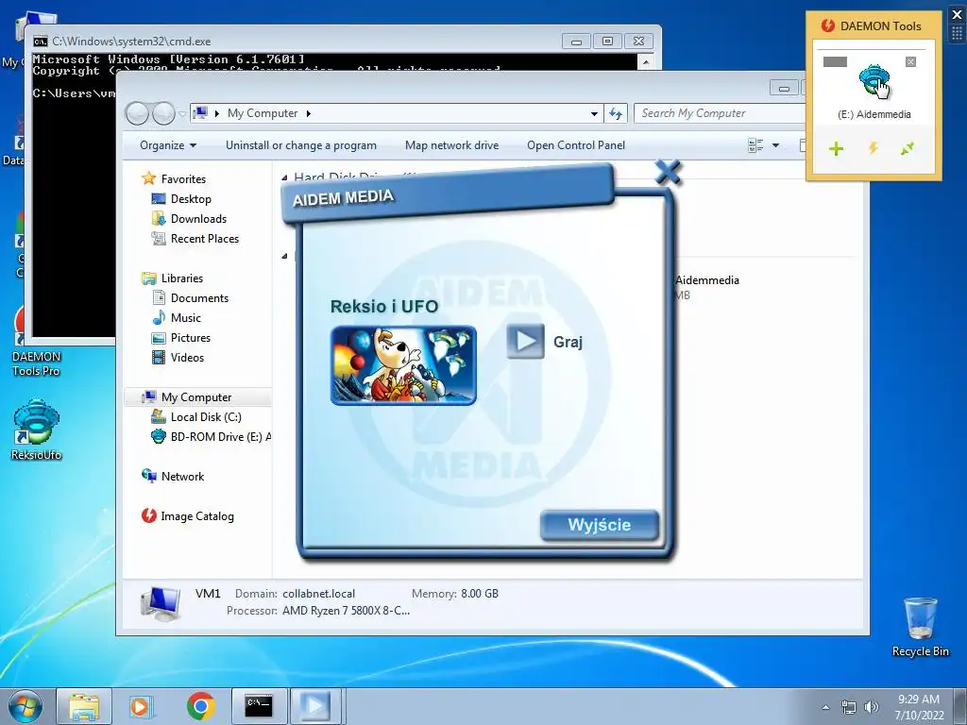Image resolution: width=967 pixels, height=725 pixels.
Task: Click the Graj text label
Action: click(x=568, y=342)
